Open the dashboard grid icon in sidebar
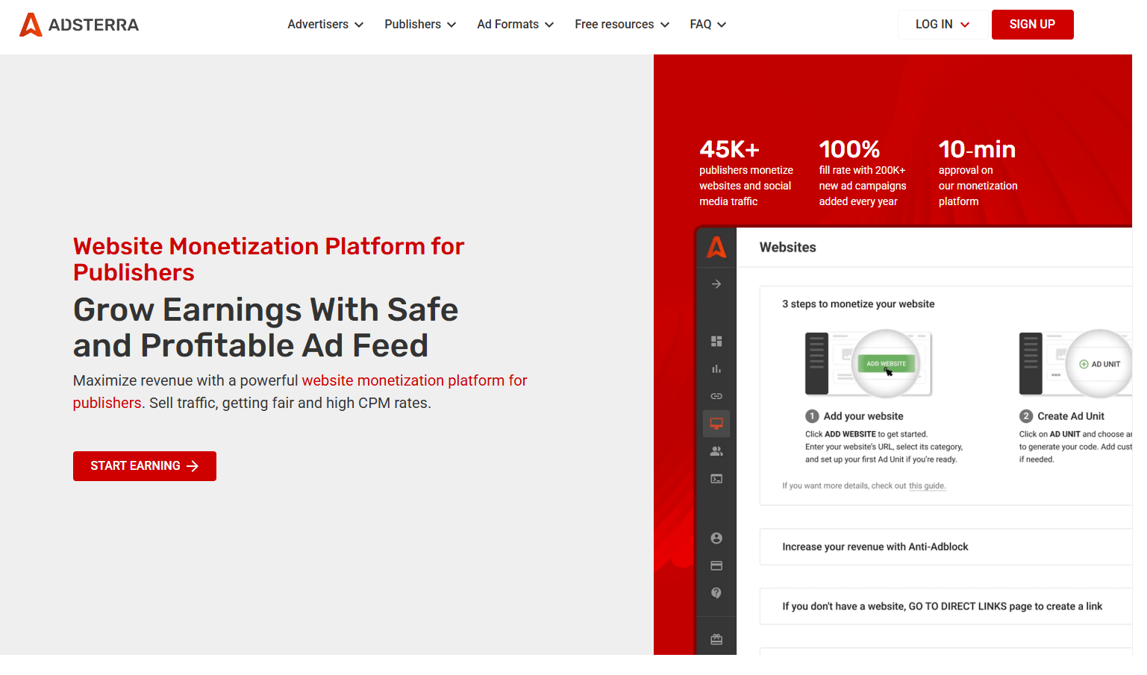 tap(716, 341)
